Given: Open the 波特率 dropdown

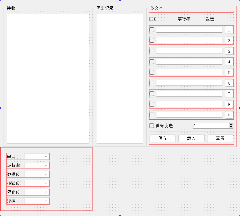Looking at the screenshot, I should (37, 165).
